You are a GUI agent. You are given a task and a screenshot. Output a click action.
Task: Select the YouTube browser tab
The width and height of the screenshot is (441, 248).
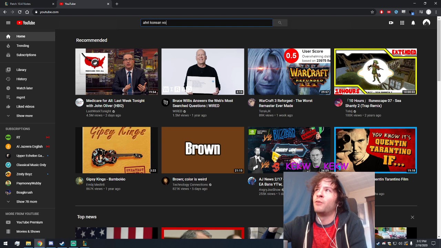[x=84, y=4]
